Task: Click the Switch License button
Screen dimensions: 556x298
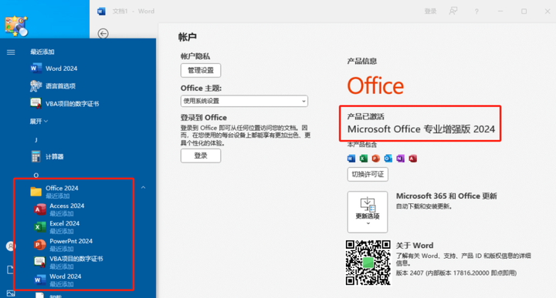Action: tap(368, 174)
